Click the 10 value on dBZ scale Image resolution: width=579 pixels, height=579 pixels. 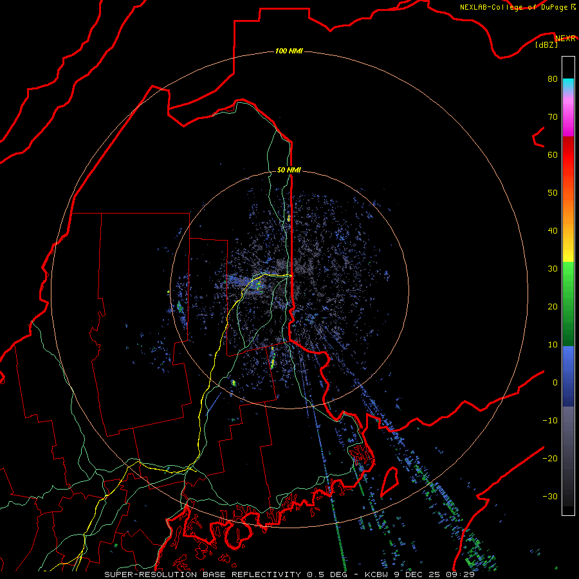(553, 345)
